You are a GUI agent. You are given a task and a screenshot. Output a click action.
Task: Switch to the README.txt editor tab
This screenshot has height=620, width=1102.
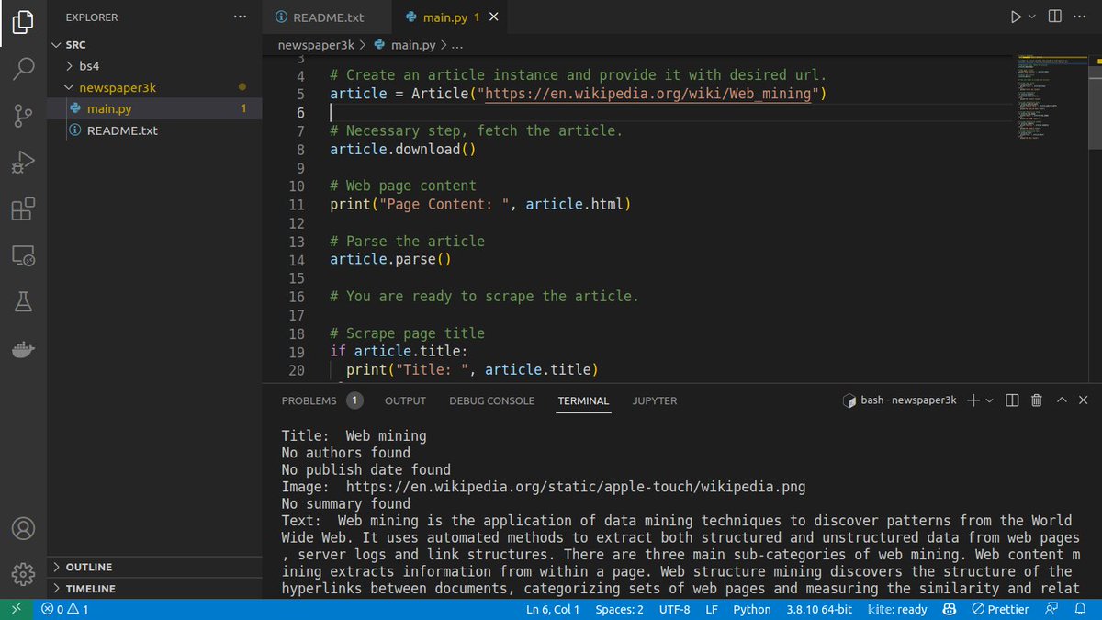coord(327,17)
